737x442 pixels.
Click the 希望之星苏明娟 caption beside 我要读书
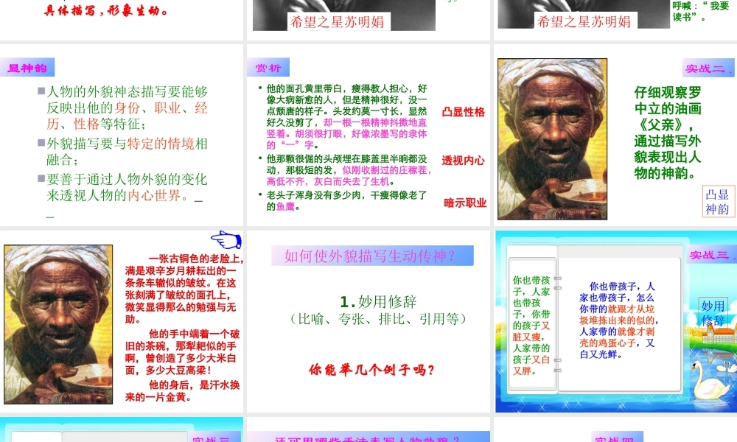(x=584, y=21)
